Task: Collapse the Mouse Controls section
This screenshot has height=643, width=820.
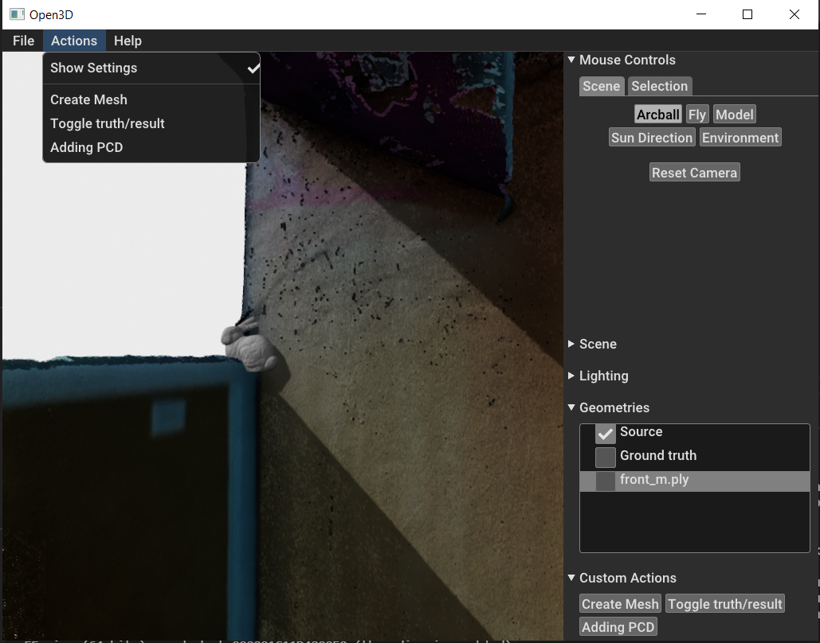Action: point(571,60)
